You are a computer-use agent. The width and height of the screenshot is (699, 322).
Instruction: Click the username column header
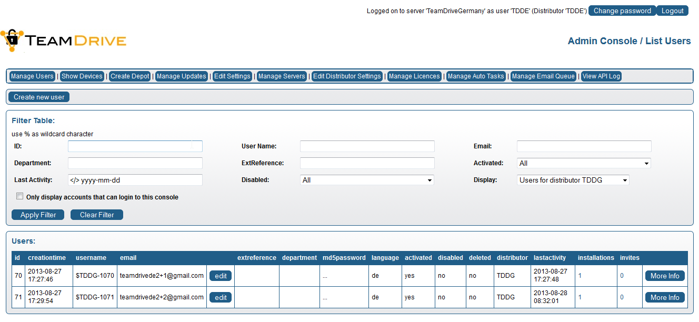click(91, 258)
